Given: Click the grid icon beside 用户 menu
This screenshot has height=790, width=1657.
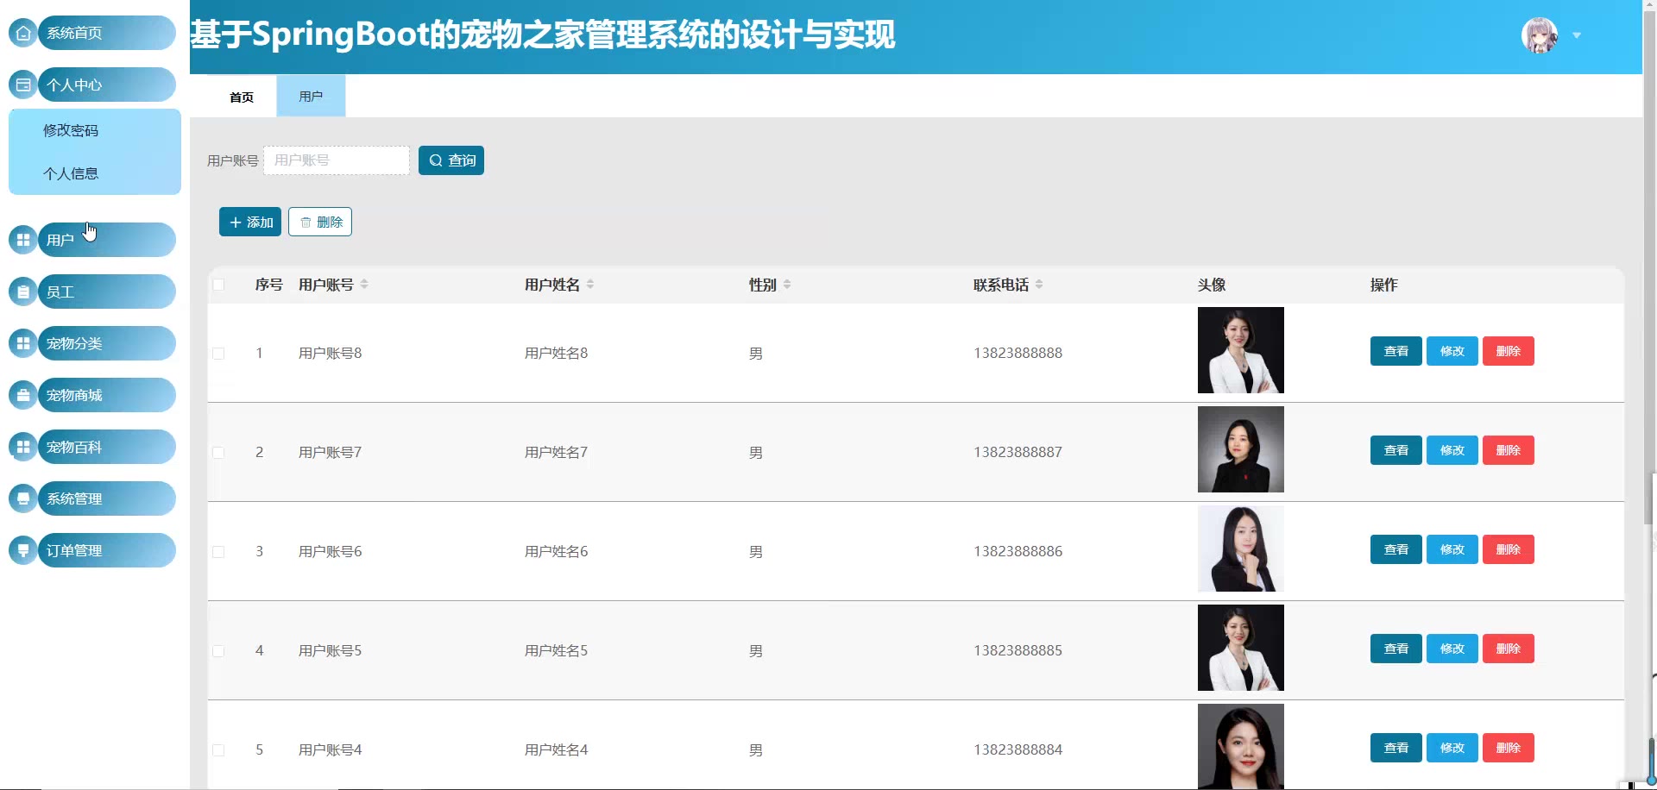Looking at the screenshot, I should coord(23,240).
